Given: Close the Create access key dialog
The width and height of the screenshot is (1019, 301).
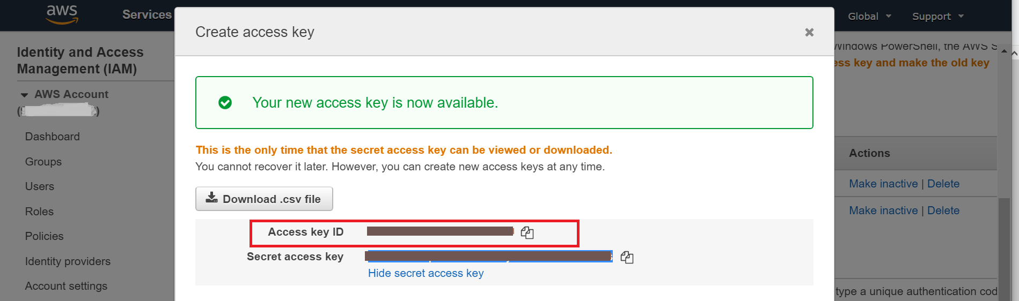Looking at the screenshot, I should pos(809,33).
